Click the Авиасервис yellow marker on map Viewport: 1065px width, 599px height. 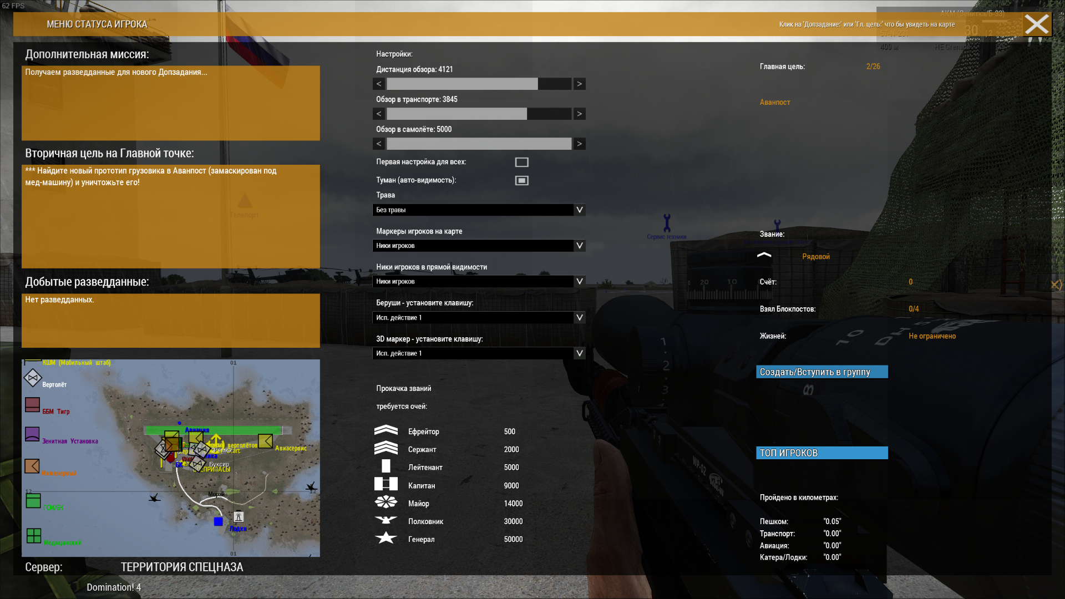click(x=265, y=441)
